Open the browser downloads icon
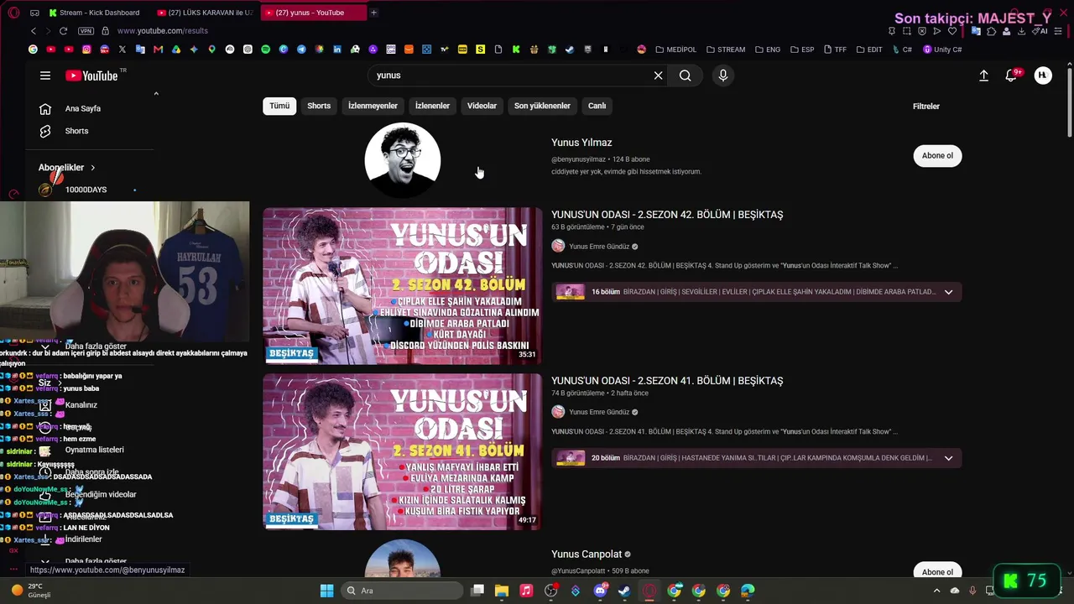The width and height of the screenshot is (1074, 604). [1021, 31]
